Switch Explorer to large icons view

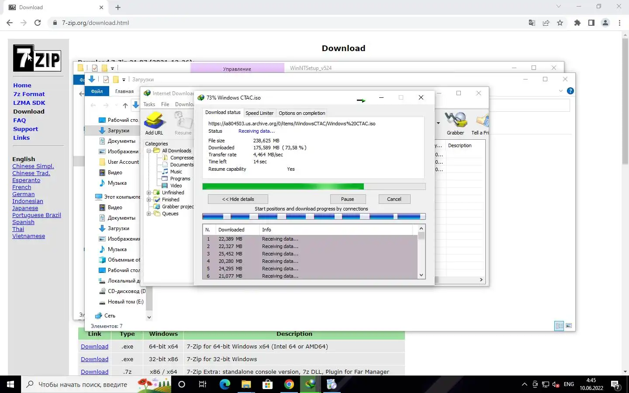[569, 326]
